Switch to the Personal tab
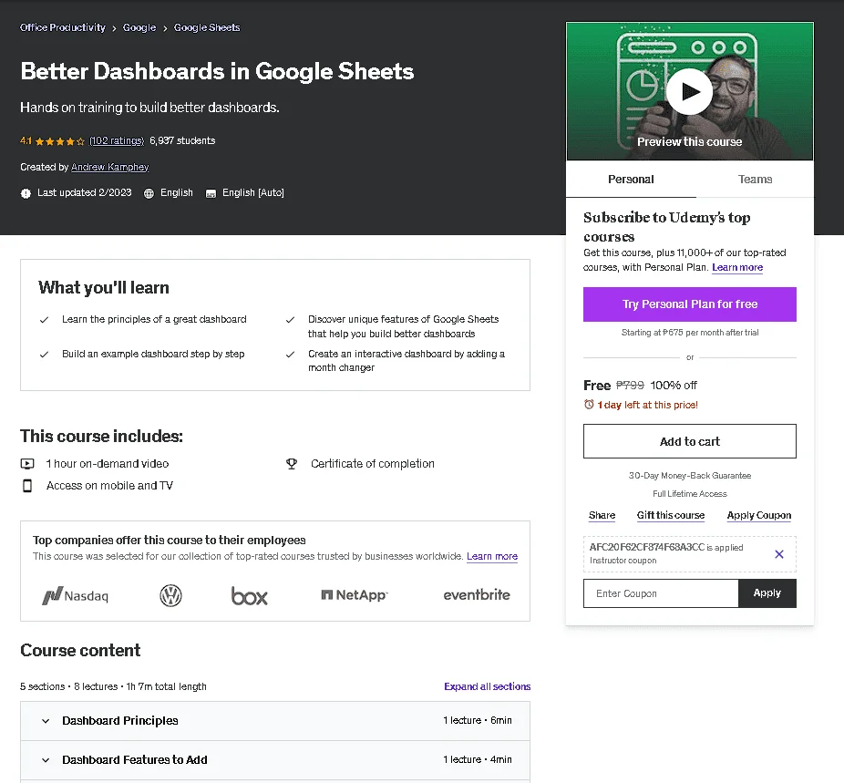The image size is (844, 783). coord(631,180)
